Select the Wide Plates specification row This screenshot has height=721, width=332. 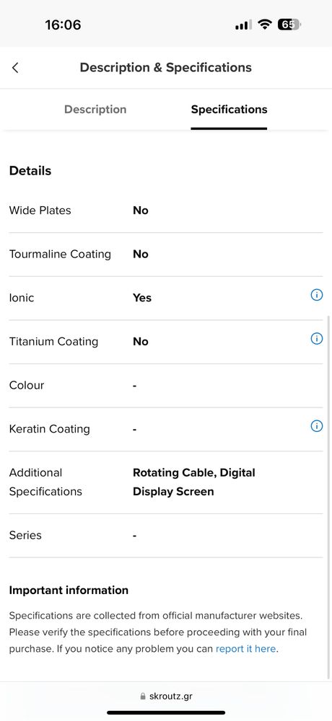click(166, 211)
